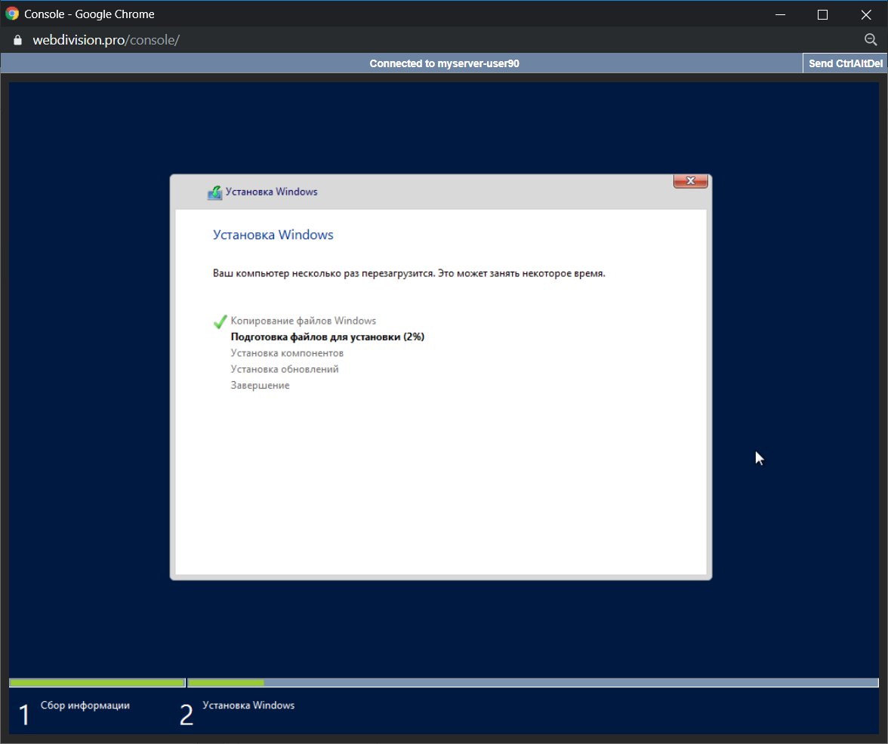
Task: Select the Копирование файлов Windows step
Action: pos(303,321)
